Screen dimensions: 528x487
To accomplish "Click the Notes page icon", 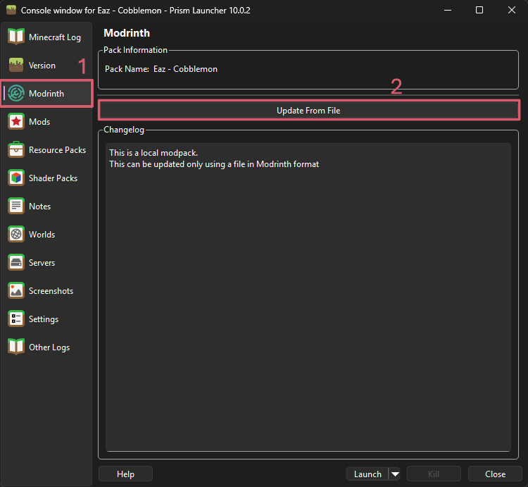I will 15,206.
